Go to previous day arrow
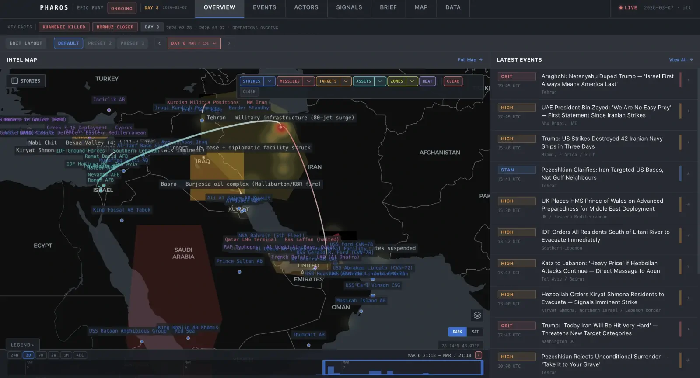 (159, 43)
